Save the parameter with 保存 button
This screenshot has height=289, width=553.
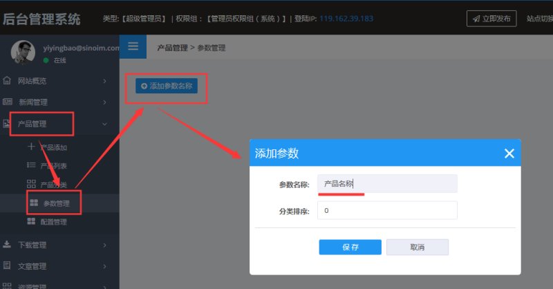[350, 247]
